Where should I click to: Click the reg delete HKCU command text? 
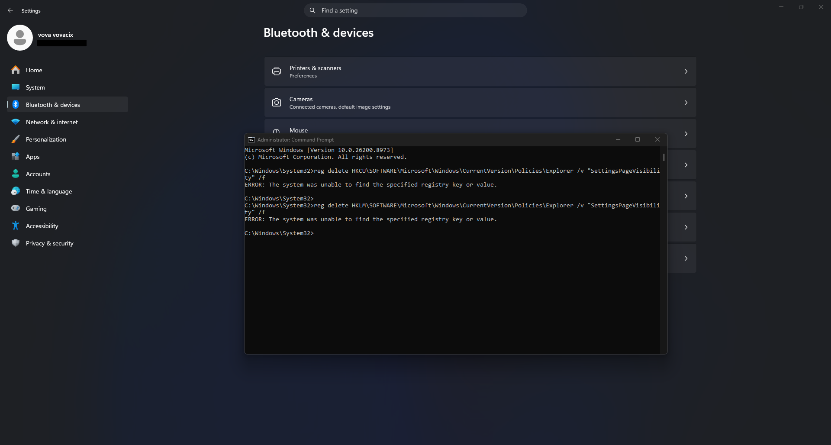tap(452, 174)
